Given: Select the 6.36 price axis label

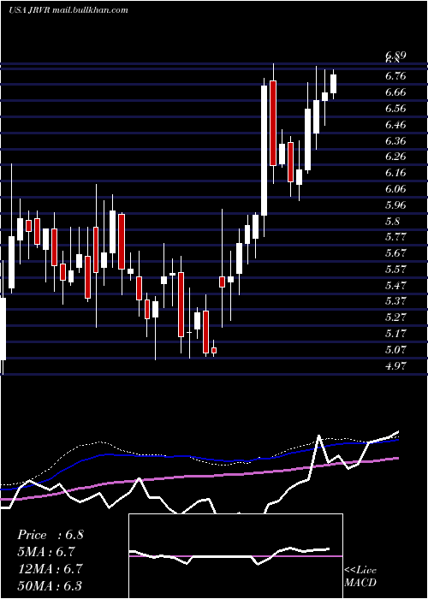Looking at the screenshot, I should coord(395,141).
